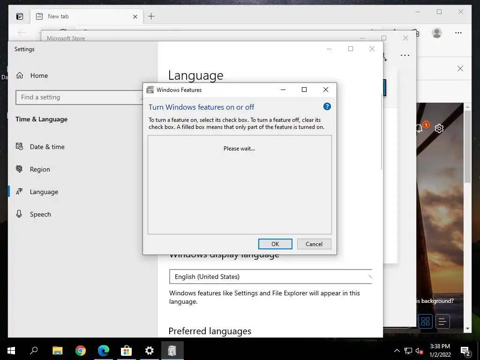Click the Preferred languages heading
This screenshot has width=480, height=360.
pyautogui.click(x=210, y=331)
